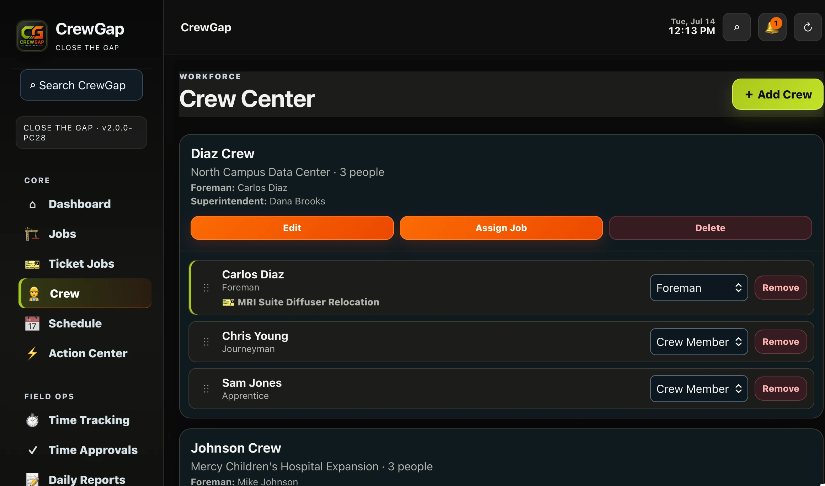This screenshot has height=486, width=825.
Task: Click CrewGap title in top bar
Action: pyautogui.click(x=206, y=27)
